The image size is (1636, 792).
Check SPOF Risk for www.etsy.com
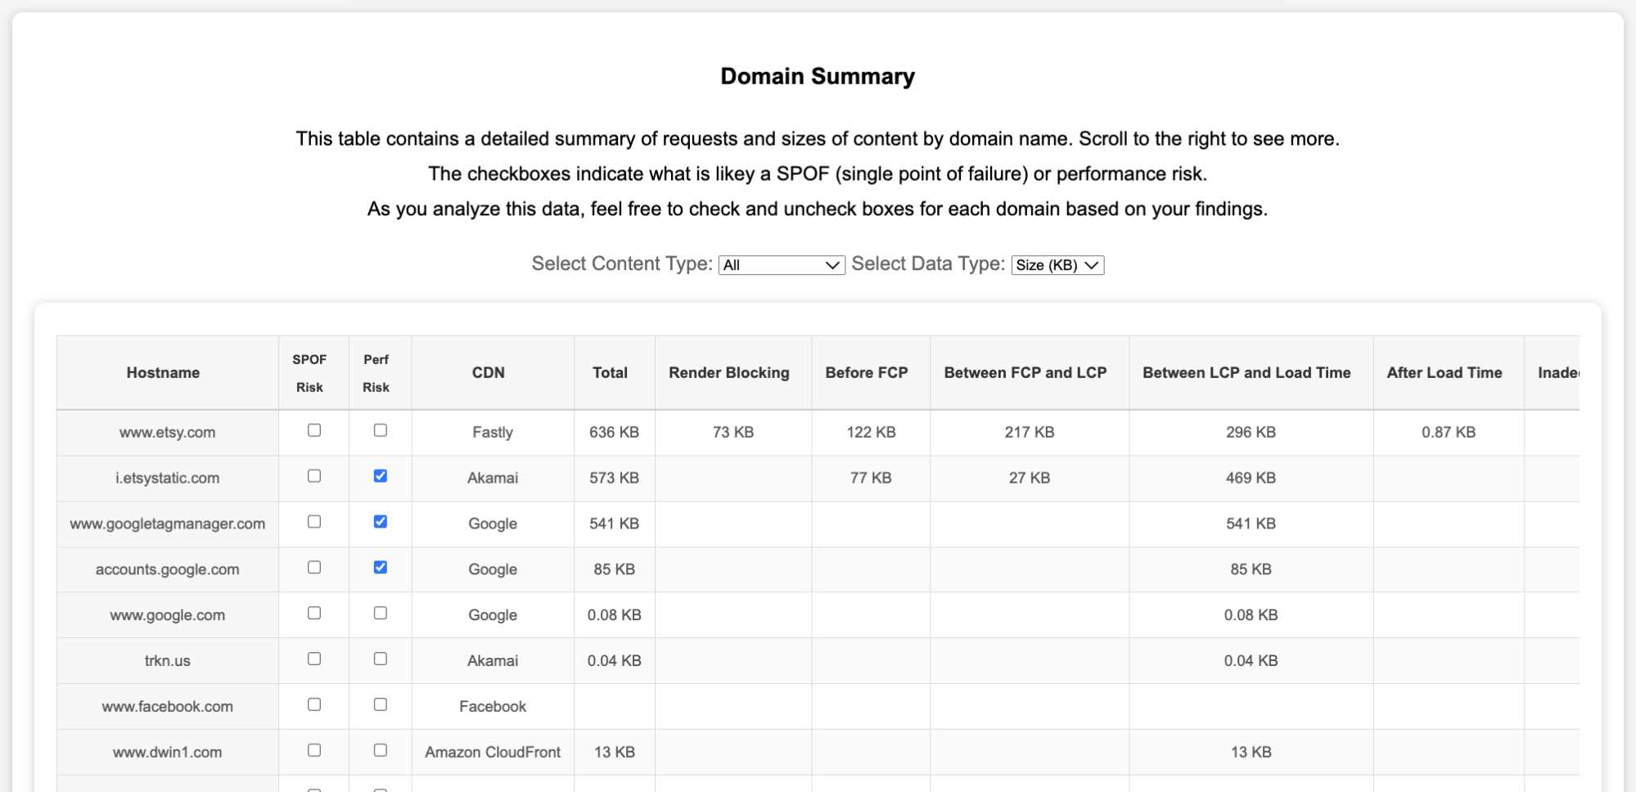pos(313,430)
